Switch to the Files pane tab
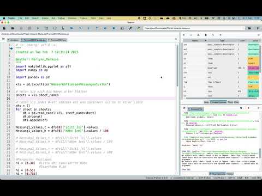262x196 pixels. point(236,102)
